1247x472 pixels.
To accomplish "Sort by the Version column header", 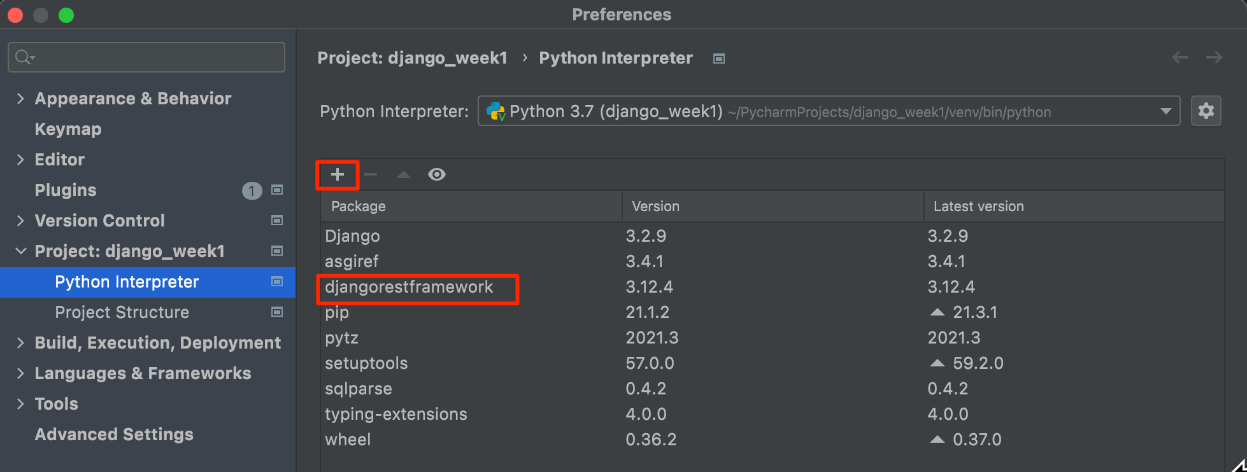I will click(x=773, y=206).
